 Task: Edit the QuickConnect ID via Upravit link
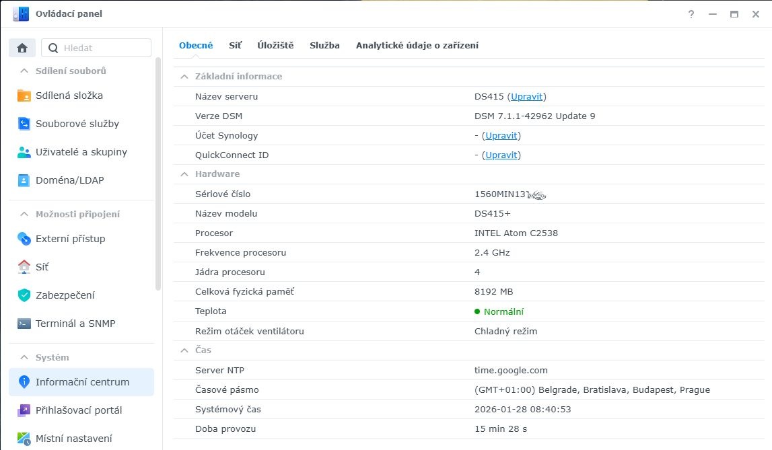(501, 155)
